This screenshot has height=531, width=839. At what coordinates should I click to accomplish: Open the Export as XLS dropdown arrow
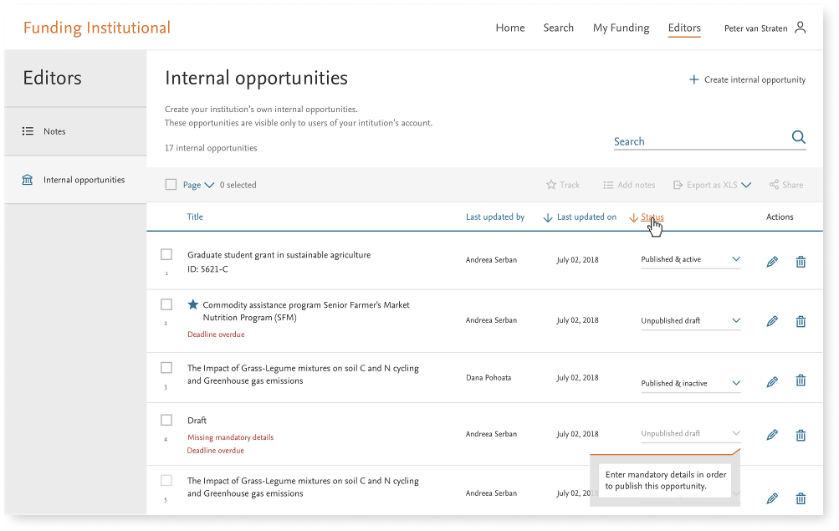pos(746,185)
